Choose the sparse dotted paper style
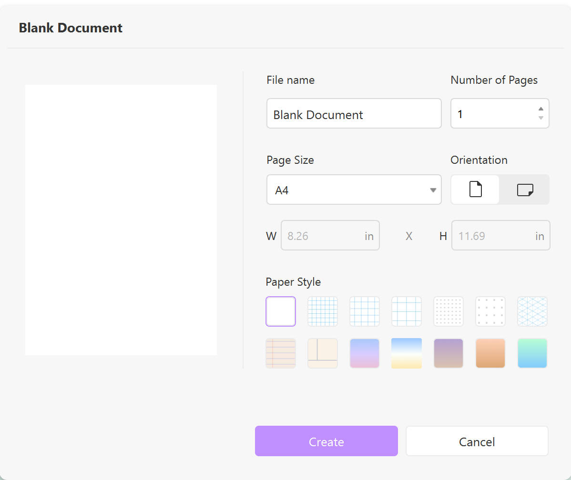Screen dimensions: 571x480 490,311
